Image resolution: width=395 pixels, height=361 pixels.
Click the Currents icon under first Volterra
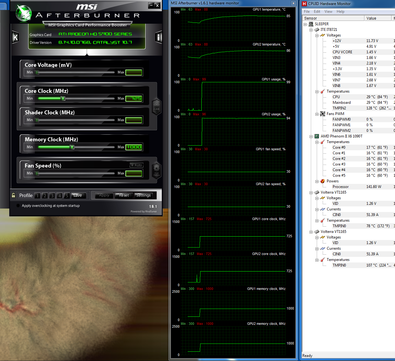(323, 209)
